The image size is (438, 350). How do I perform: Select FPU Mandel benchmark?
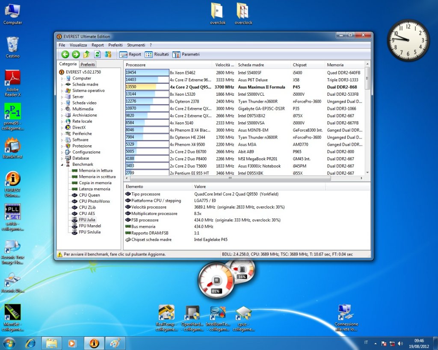point(90,226)
